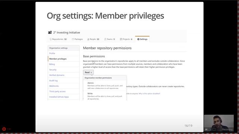Open Verified domains in sidebar
This screenshot has width=239, height=134.
pos(63,75)
